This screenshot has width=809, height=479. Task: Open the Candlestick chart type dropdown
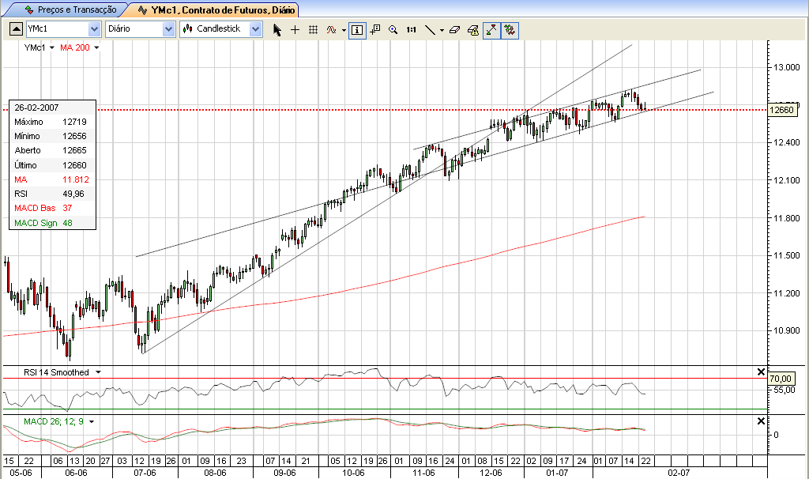pos(254,28)
